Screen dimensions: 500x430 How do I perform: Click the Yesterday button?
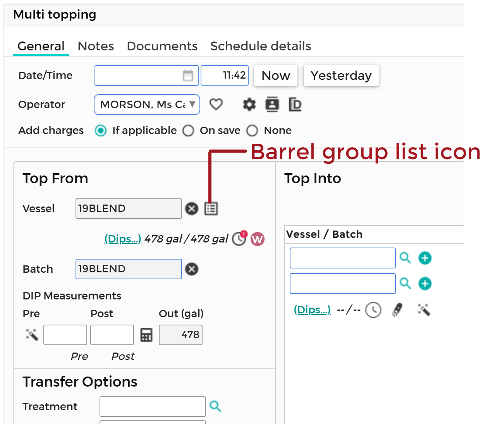341,76
